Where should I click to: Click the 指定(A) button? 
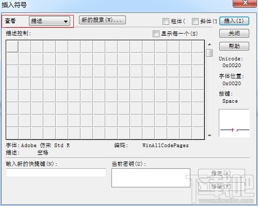221,173
